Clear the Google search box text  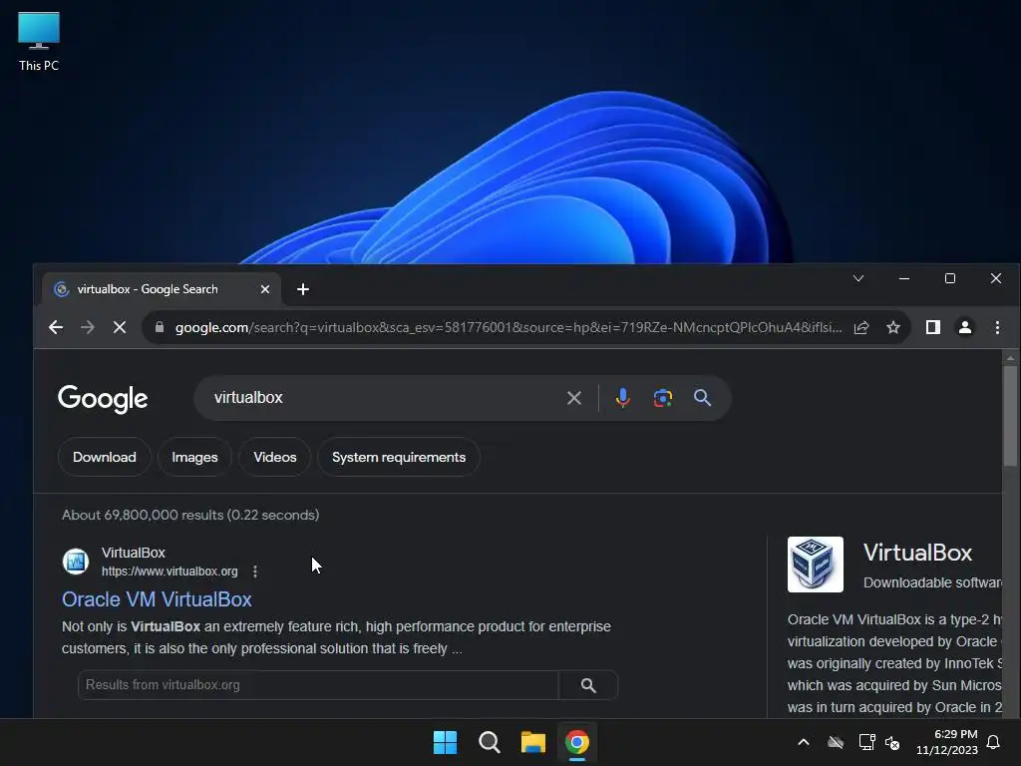click(573, 398)
